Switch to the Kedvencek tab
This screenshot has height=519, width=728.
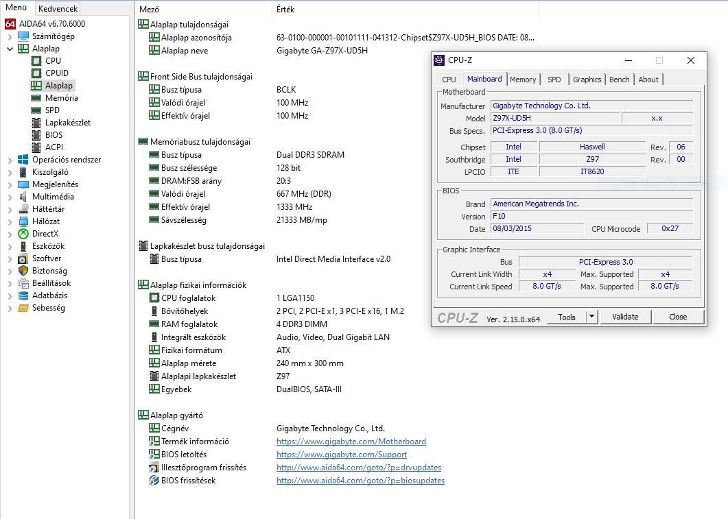[x=58, y=9]
